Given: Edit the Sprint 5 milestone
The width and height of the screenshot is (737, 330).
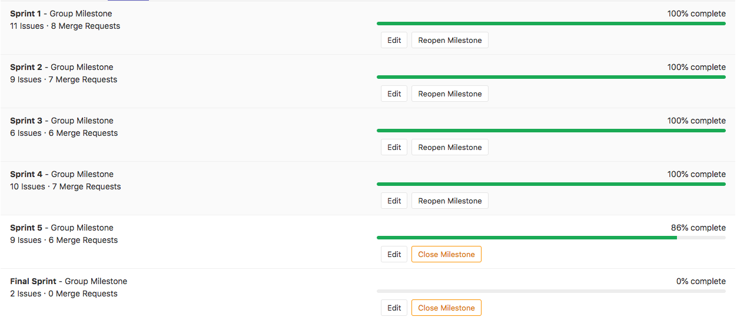Looking at the screenshot, I should 394,255.
